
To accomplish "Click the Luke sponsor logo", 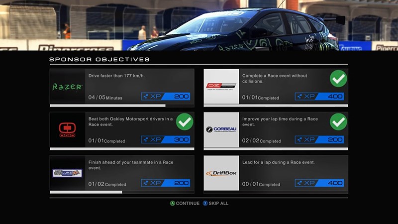I will point(67,173).
